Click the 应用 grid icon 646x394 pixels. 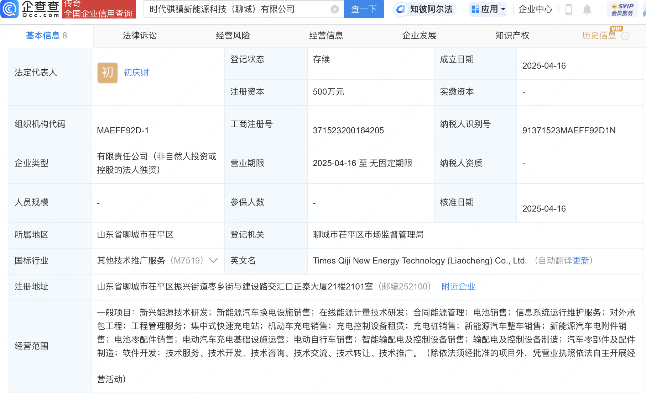[476, 9]
